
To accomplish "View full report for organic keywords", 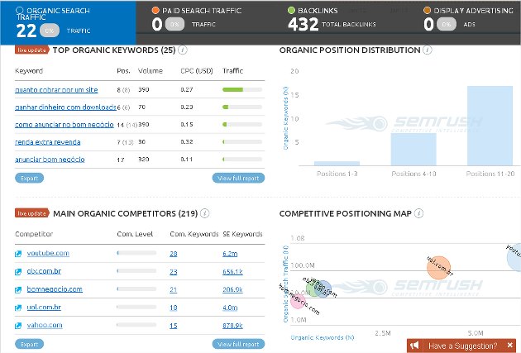I will tap(238, 178).
